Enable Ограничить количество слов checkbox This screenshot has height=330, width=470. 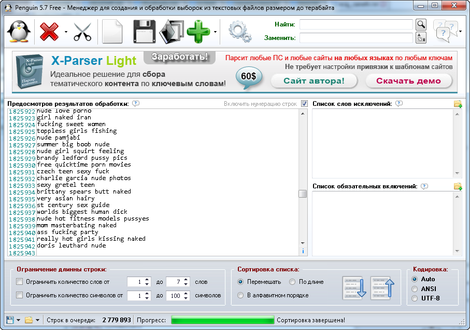click(x=20, y=282)
